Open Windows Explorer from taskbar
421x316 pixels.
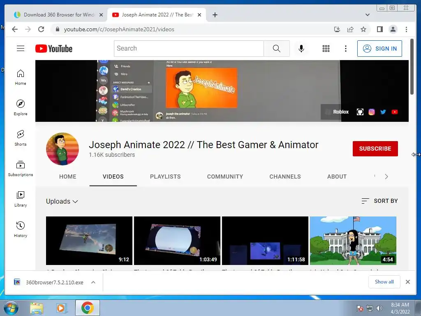click(37, 308)
